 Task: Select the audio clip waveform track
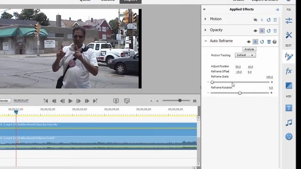[x=98, y=143]
